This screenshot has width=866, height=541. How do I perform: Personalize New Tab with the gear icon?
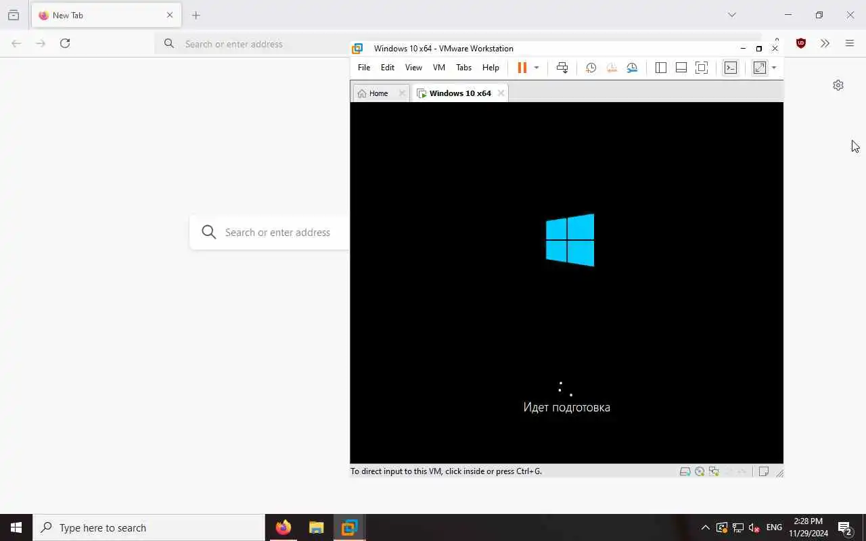pyautogui.click(x=838, y=85)
